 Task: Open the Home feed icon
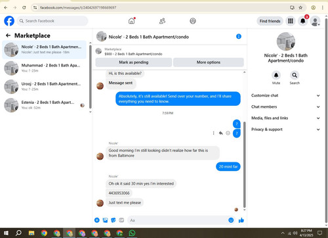tap(132, 21)
